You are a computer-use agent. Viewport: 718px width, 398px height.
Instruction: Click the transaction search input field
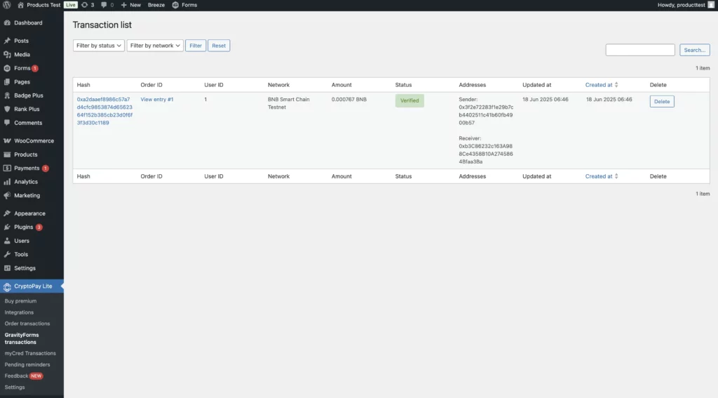639,50
